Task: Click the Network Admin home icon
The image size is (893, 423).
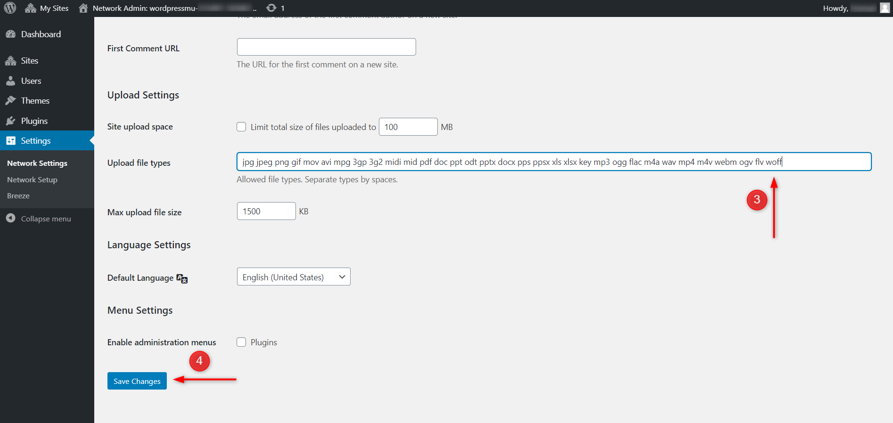Action: point(83,8)
